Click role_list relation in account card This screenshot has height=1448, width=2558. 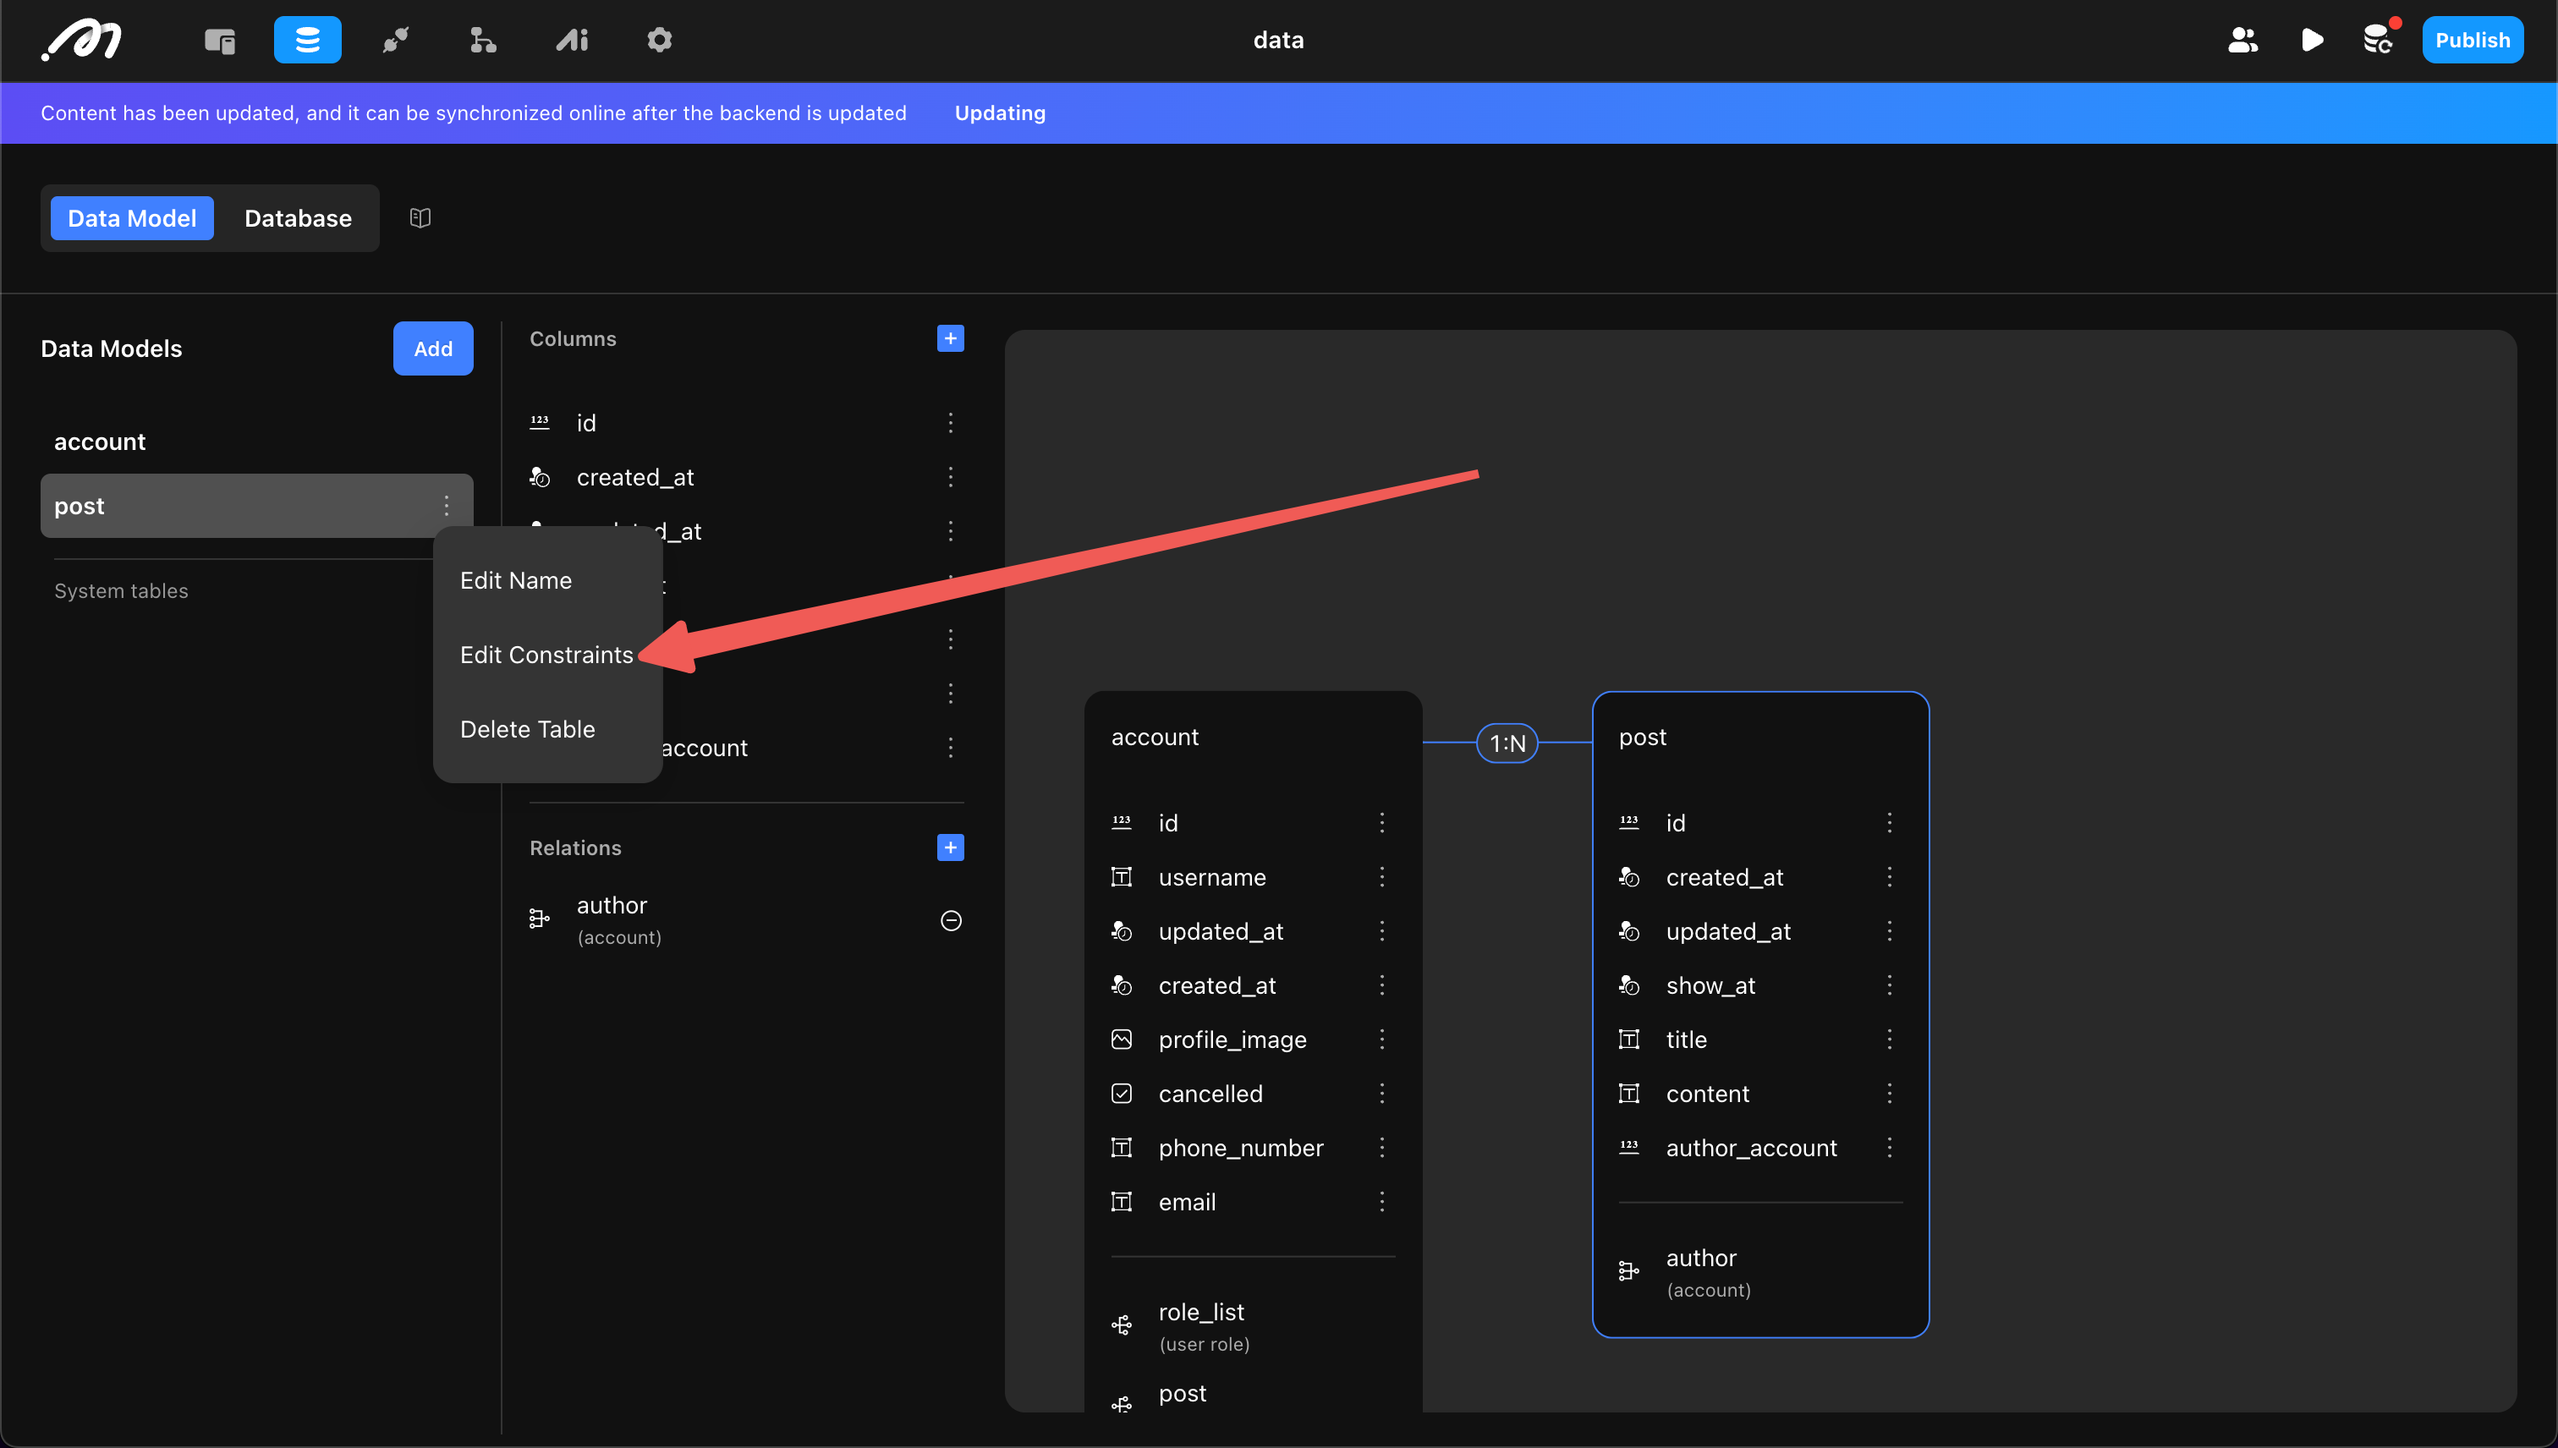[x=1252, y=1327]
